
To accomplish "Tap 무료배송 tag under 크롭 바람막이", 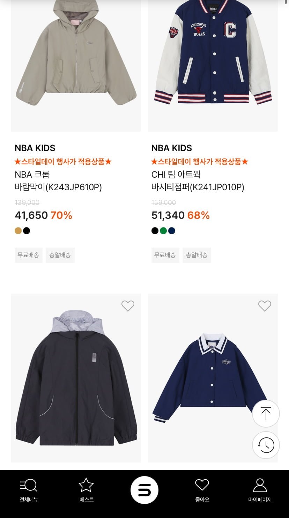I will pos(29,255).
